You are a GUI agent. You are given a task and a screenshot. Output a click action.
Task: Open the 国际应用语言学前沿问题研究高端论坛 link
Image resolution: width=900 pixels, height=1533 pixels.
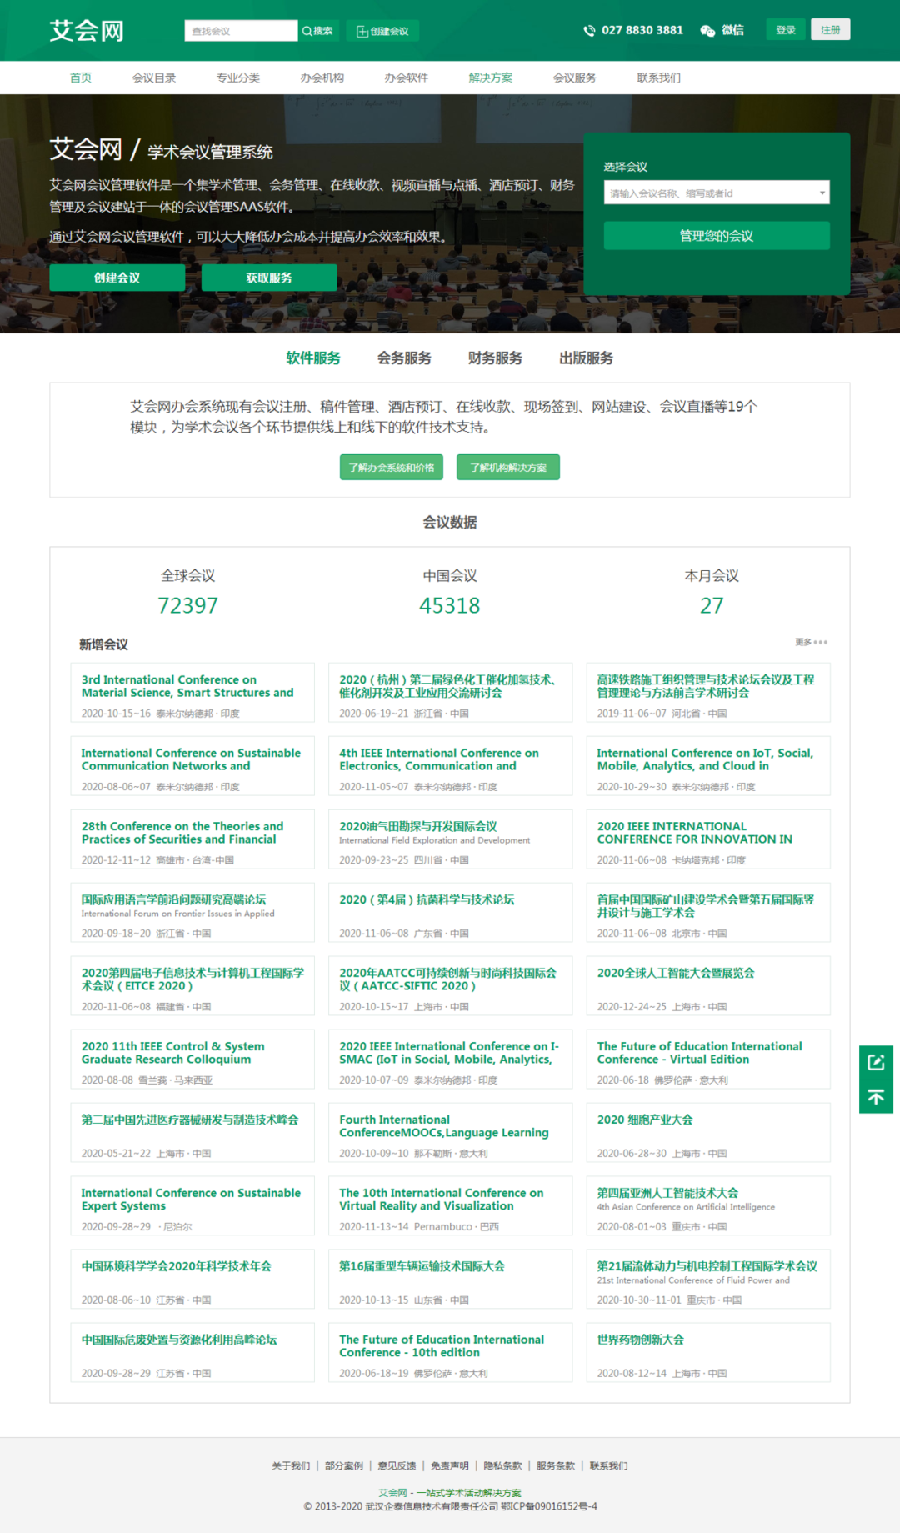coord(173,899)
